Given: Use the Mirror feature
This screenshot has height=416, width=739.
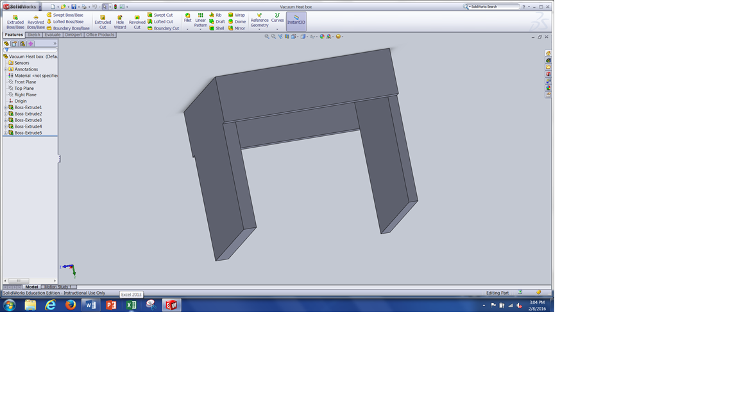Looking at the screenshot, I should coord(237,28).
